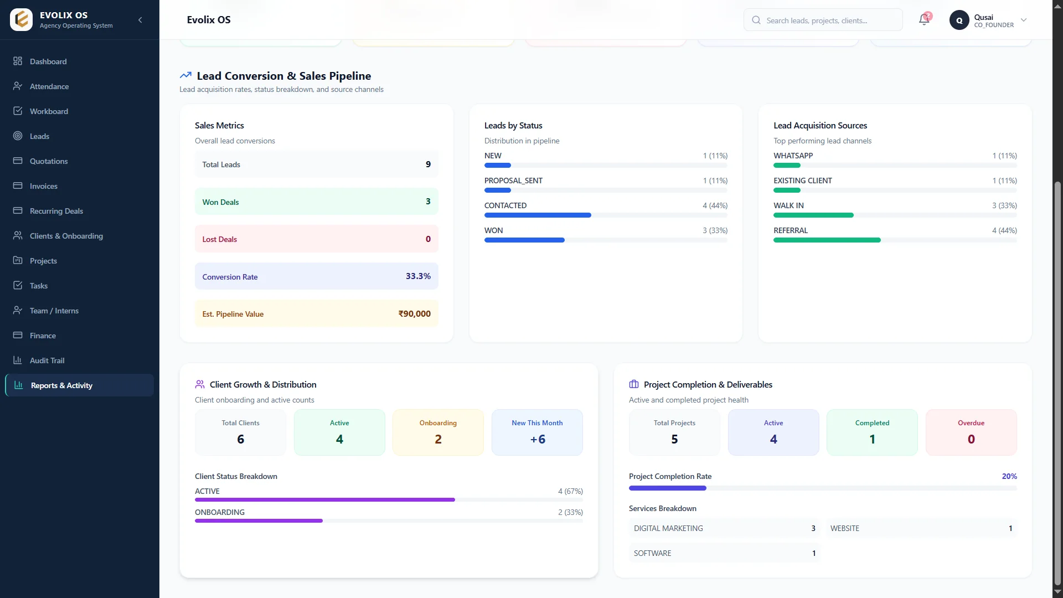Open Team / Interns section
Image resolution: width=1063 pixels, height=598 pixels.
click(x=79, y=310)
